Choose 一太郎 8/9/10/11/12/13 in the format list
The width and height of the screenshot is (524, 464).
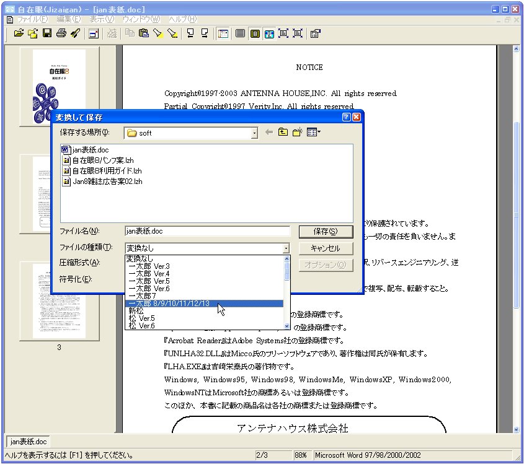(x=204, y=304)
